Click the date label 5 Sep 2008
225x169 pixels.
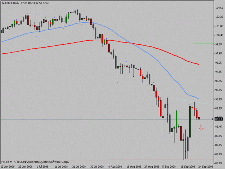pos(169,167)
